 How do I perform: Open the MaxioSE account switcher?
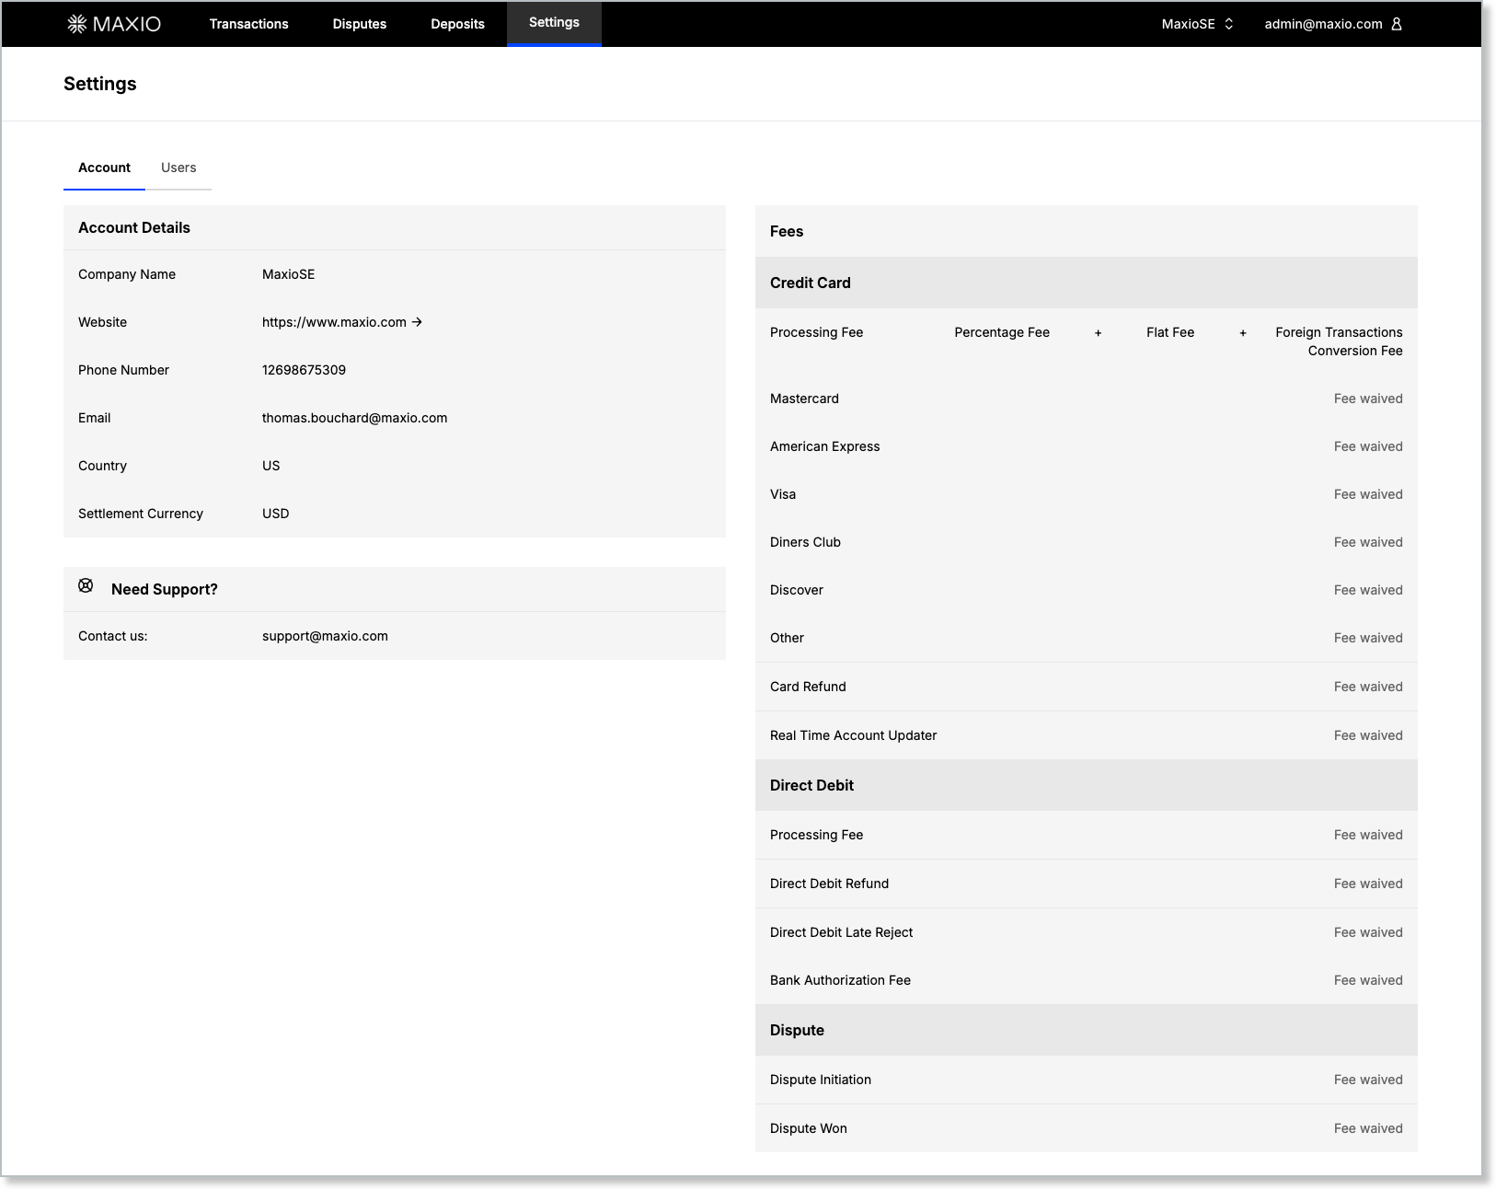pyautogui.click(x=1197, y=24)
